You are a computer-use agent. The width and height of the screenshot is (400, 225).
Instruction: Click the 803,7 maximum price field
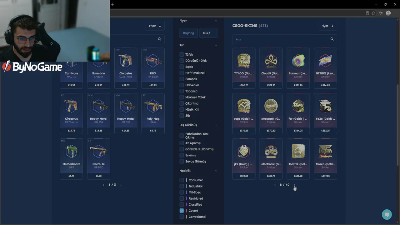click(208, 33)
